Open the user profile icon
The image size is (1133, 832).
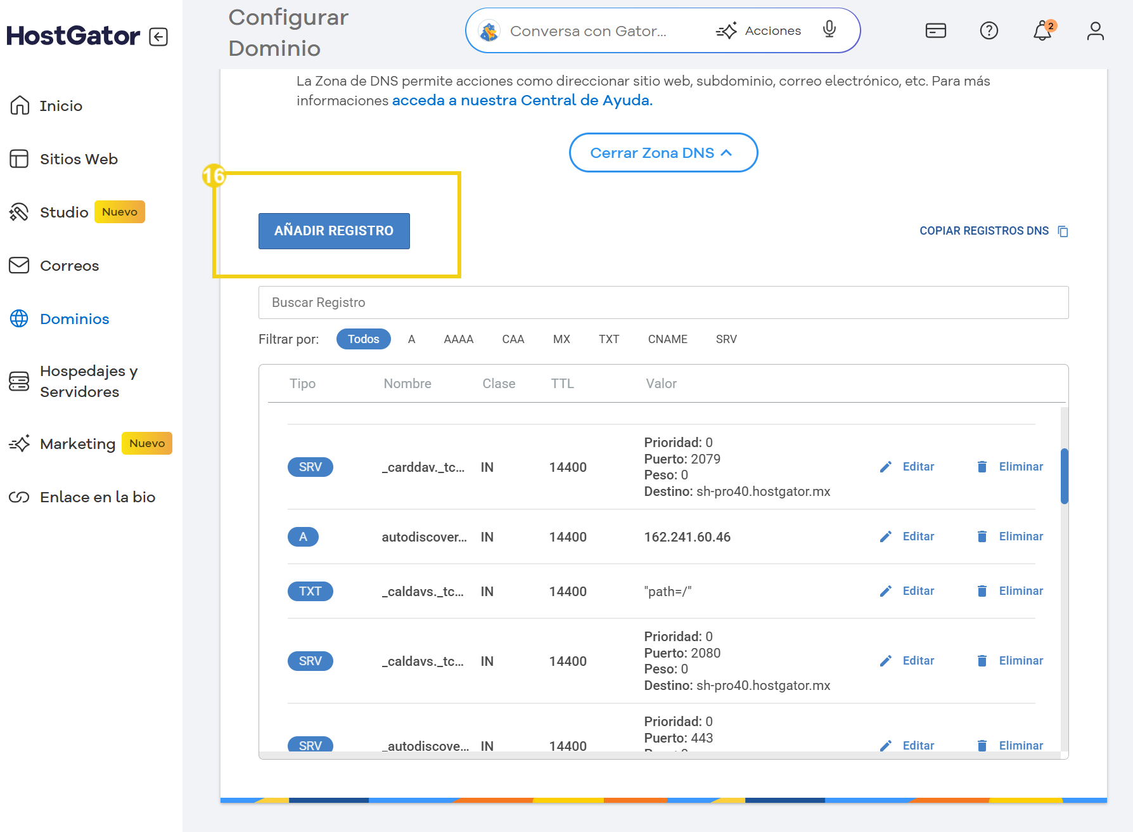pos(1095,30)
